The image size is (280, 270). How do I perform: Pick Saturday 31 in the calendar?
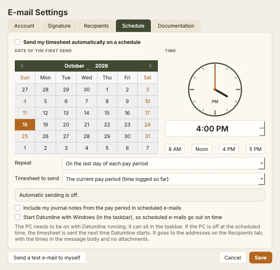tap(147, 136)
